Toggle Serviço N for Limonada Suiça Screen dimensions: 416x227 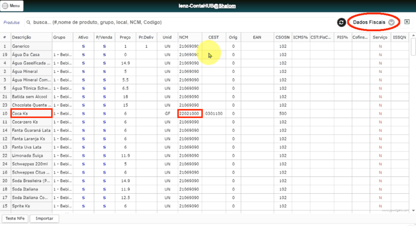(380, 156)
